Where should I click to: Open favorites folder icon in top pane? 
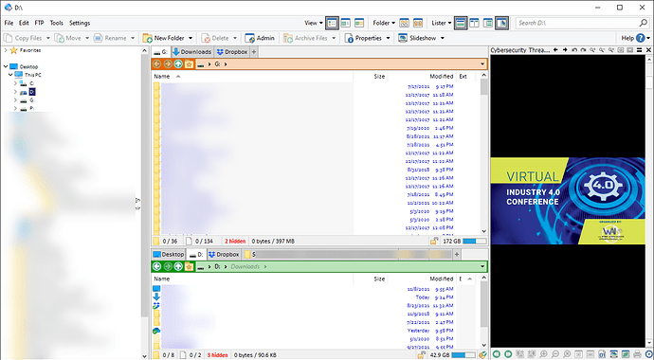point(189,64)
